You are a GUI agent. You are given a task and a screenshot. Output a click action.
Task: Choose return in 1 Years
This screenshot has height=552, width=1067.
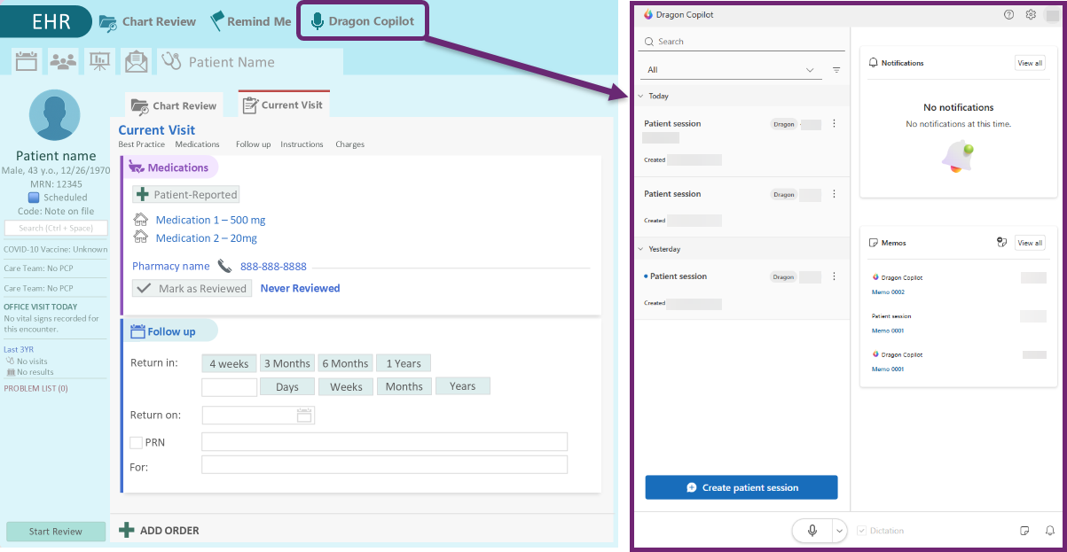coord(404,363)
